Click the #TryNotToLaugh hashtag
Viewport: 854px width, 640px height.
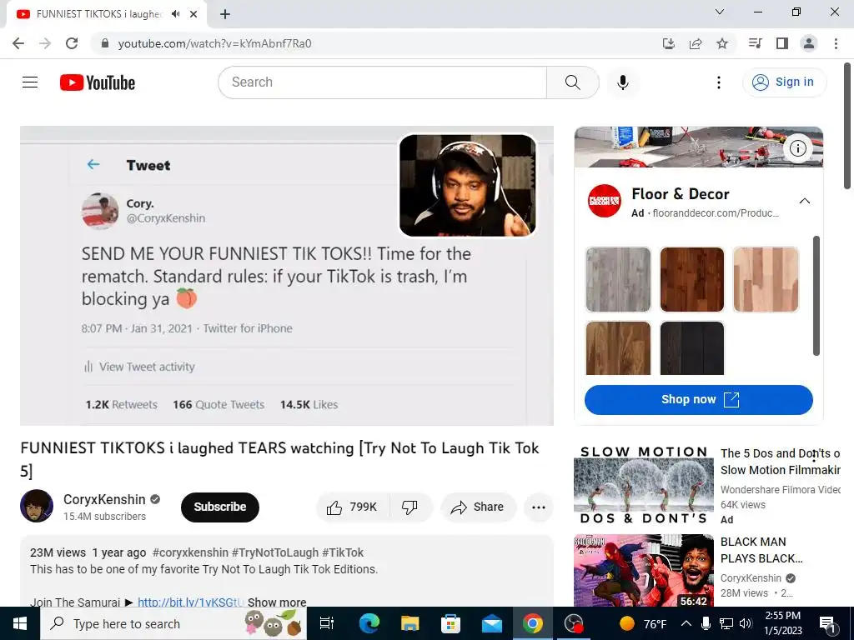[x=275, y=552]
